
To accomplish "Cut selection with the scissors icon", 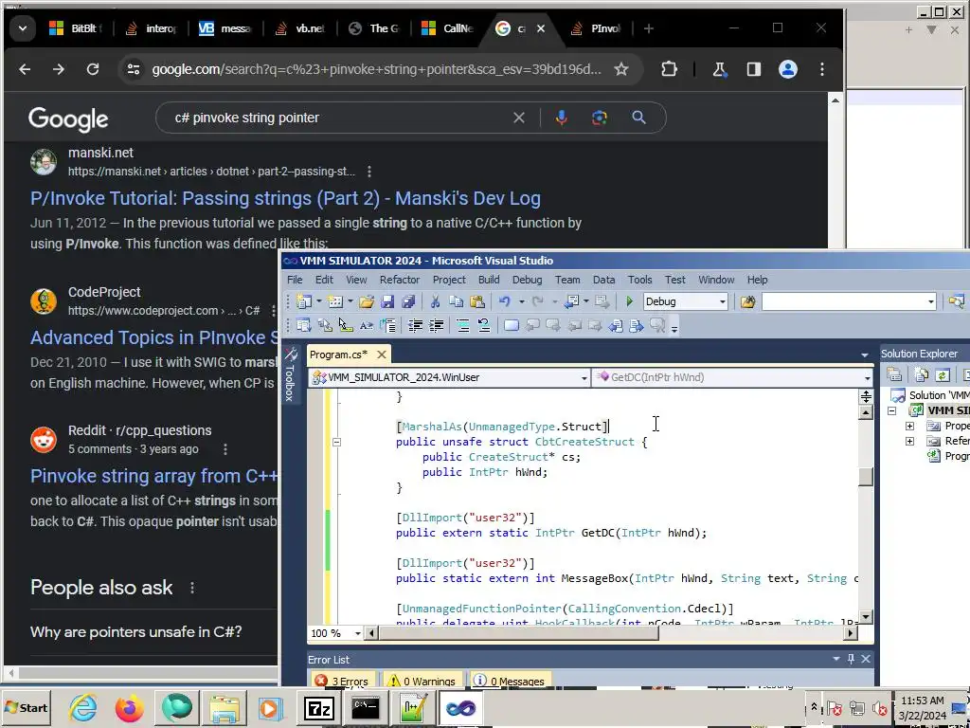I will pos(435,301).
